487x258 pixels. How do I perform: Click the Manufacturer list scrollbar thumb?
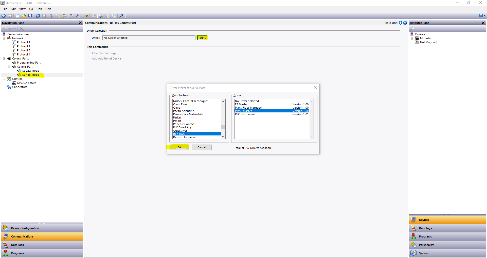[x=223, y=127]
